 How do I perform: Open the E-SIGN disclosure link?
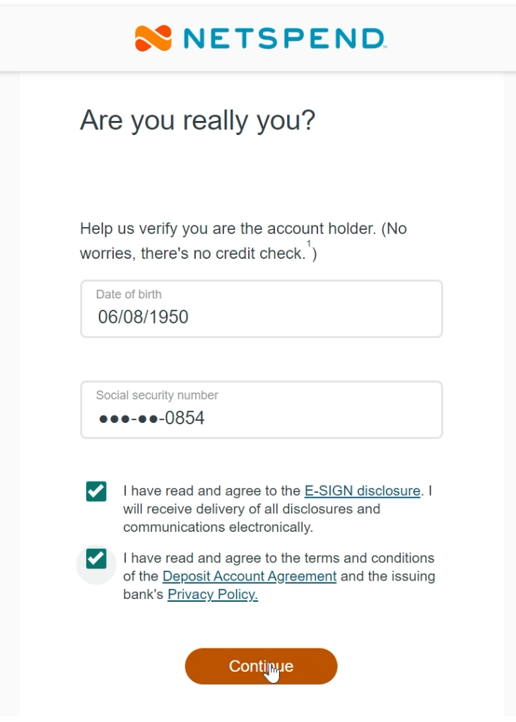click(362, 491)
